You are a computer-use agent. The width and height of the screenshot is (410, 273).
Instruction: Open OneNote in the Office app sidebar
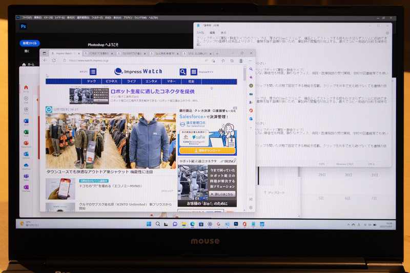point(26,187)
